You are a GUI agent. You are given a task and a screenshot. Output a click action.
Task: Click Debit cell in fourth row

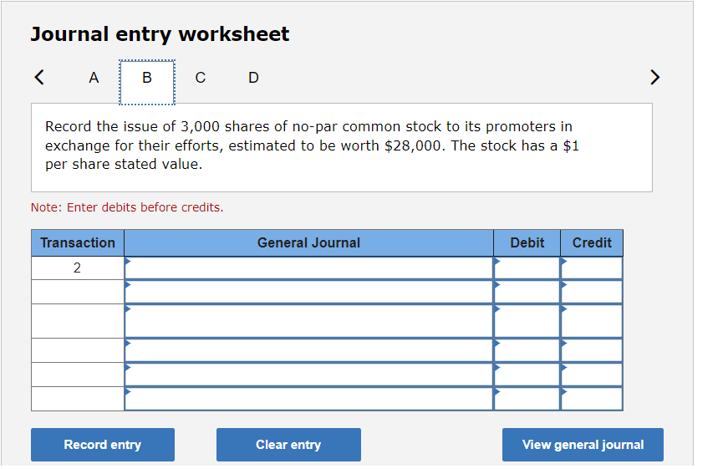click(x=527, y=350)
